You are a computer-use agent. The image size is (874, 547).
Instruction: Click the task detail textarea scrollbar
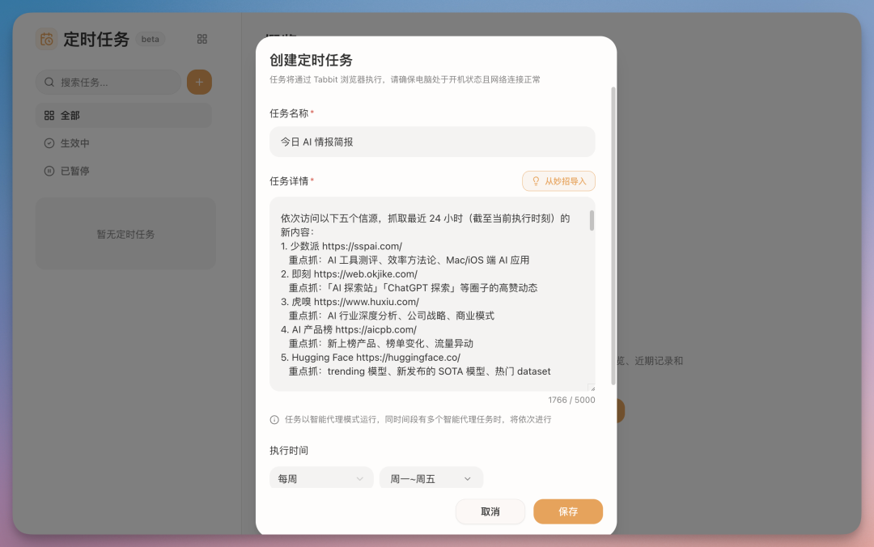[592, 220]
